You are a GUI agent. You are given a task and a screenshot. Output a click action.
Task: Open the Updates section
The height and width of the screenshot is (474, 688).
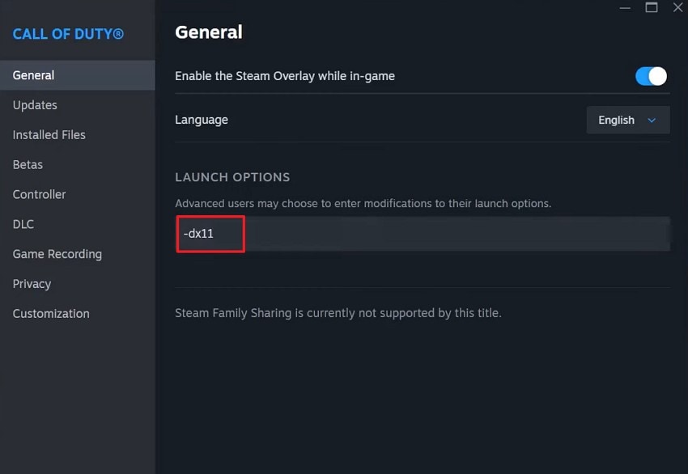tap(35, 104)
